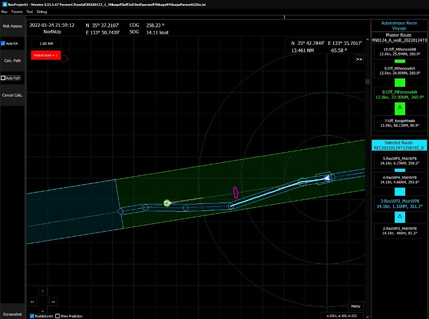
Task: Click the cursor bearing readout -65.58 °
Action: tap(339, 51)
